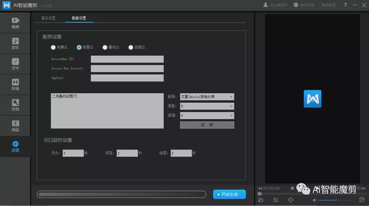Switch to the dubbing settings tab

(x=79, y=18)
